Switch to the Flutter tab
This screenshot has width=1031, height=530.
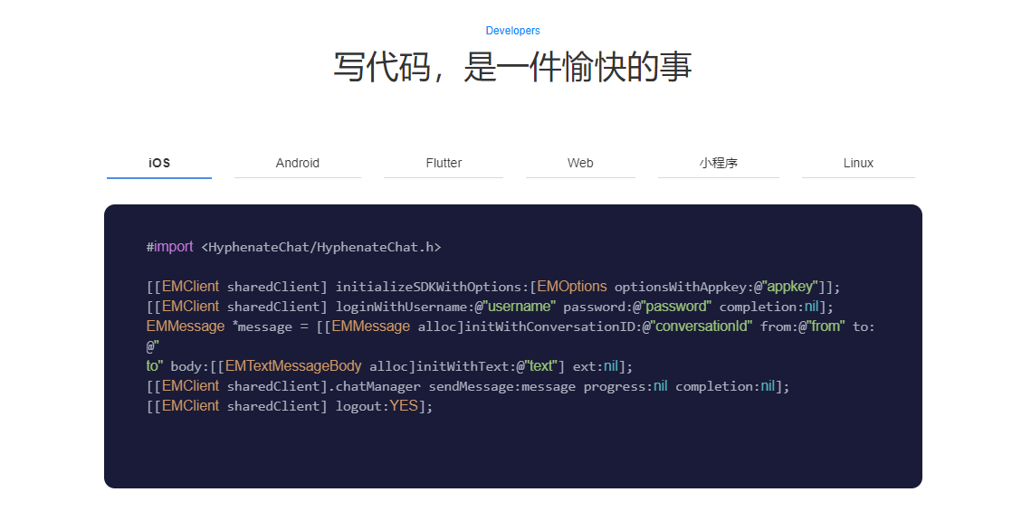[444, 163]
